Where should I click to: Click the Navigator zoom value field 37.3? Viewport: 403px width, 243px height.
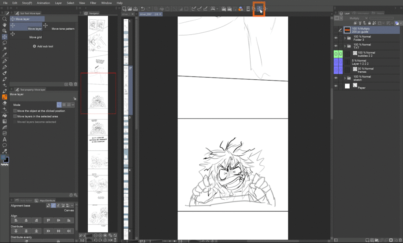click(x=82, y=235)
